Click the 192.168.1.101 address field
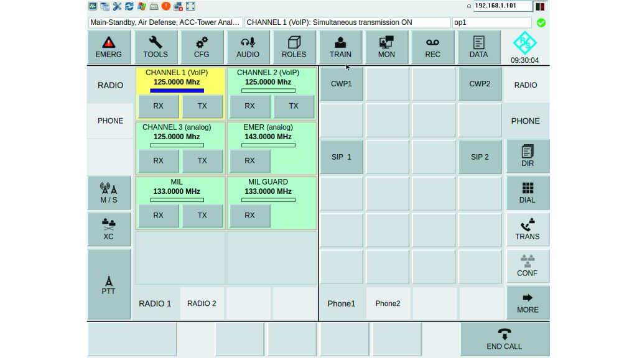 pos(503,6)
